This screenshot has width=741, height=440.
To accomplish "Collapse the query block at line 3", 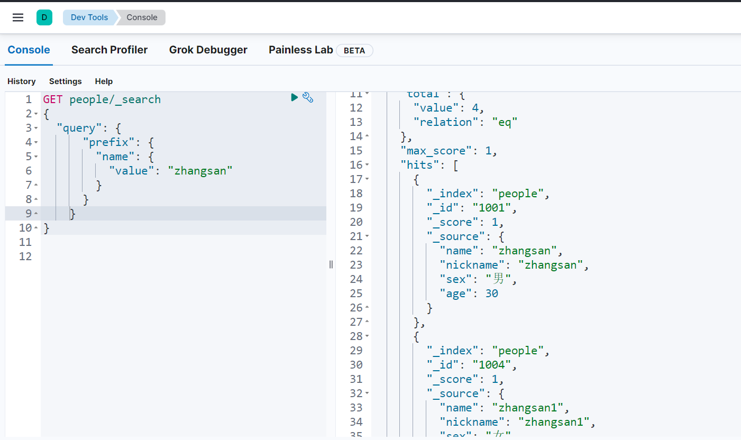I will point(36,129).
